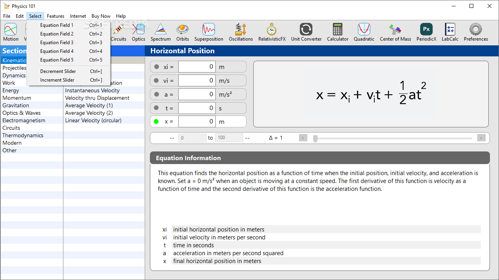Choose Equation Field 4 menu entry
499x280 pixels.
click(x=69, y=51)
